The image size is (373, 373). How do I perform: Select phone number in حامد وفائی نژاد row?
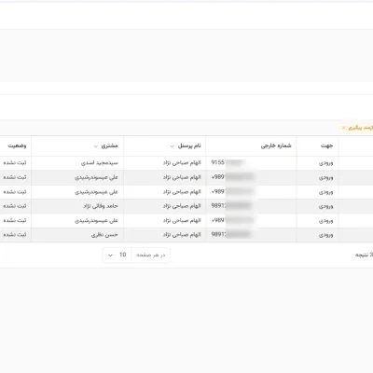coord(231,206)
